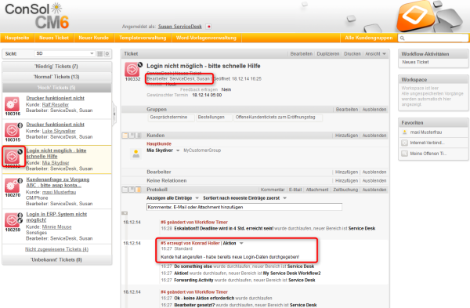
Task: Open Mia Skydiver context menu arrow
Action: (178, 150)
